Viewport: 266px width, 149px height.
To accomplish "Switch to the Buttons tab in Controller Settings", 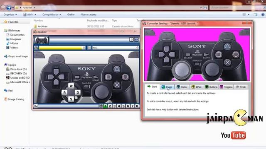I will click(211, 87).
